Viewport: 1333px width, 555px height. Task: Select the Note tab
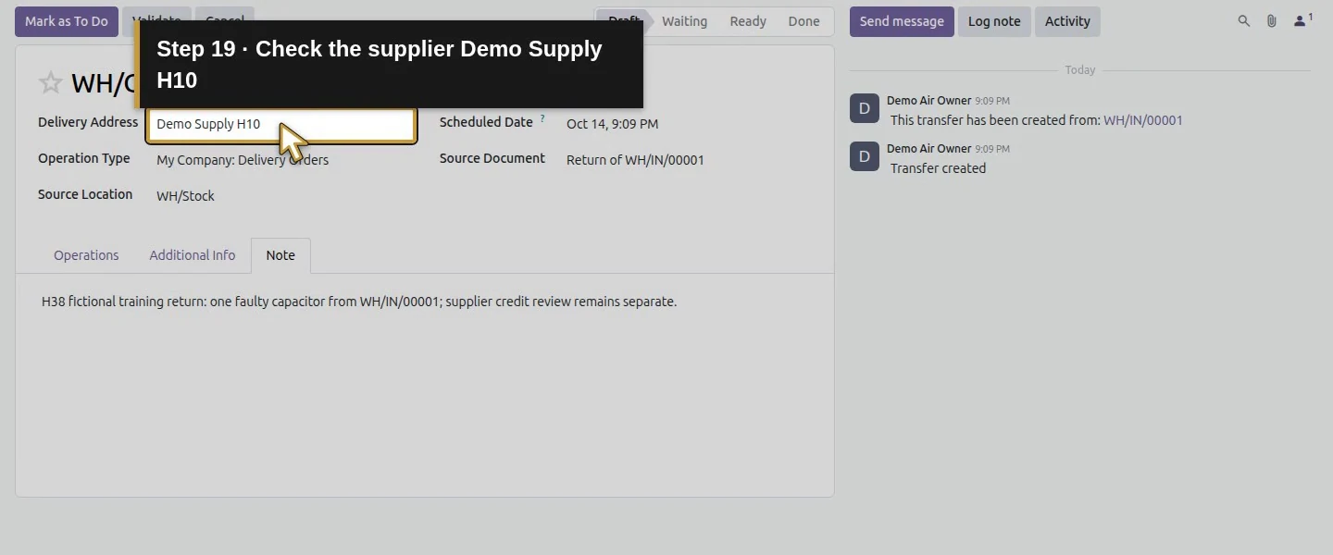coord(280,255)
